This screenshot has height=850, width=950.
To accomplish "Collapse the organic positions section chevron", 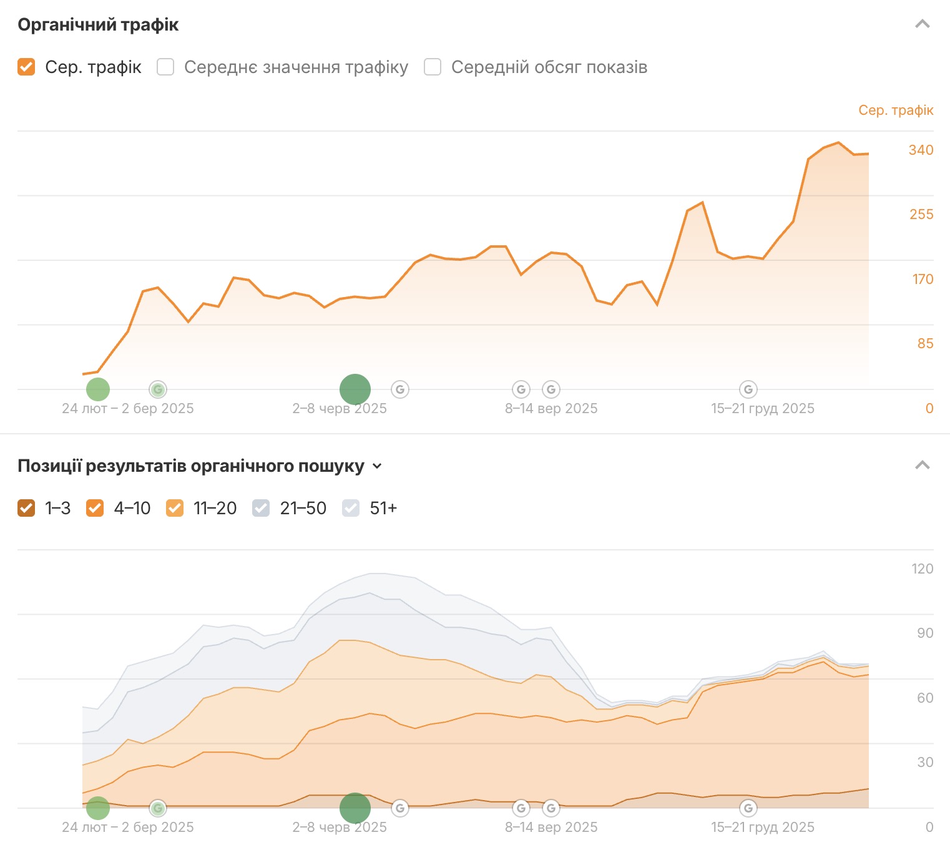I will point(922,466).
